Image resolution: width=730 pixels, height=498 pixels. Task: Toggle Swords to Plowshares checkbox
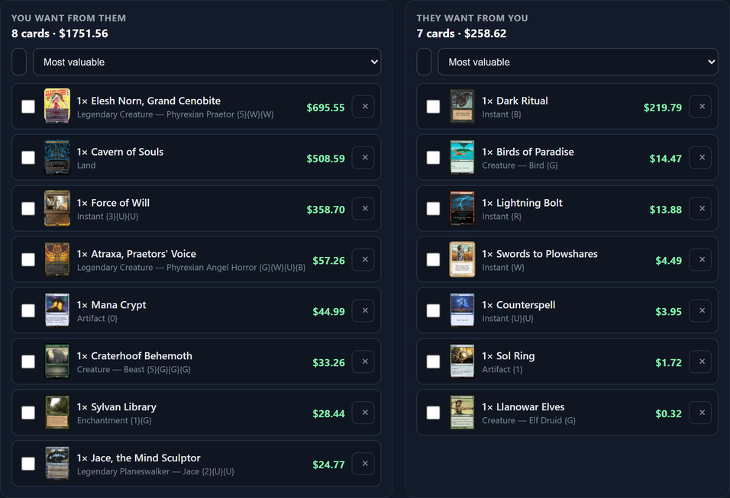pos(433,259)
